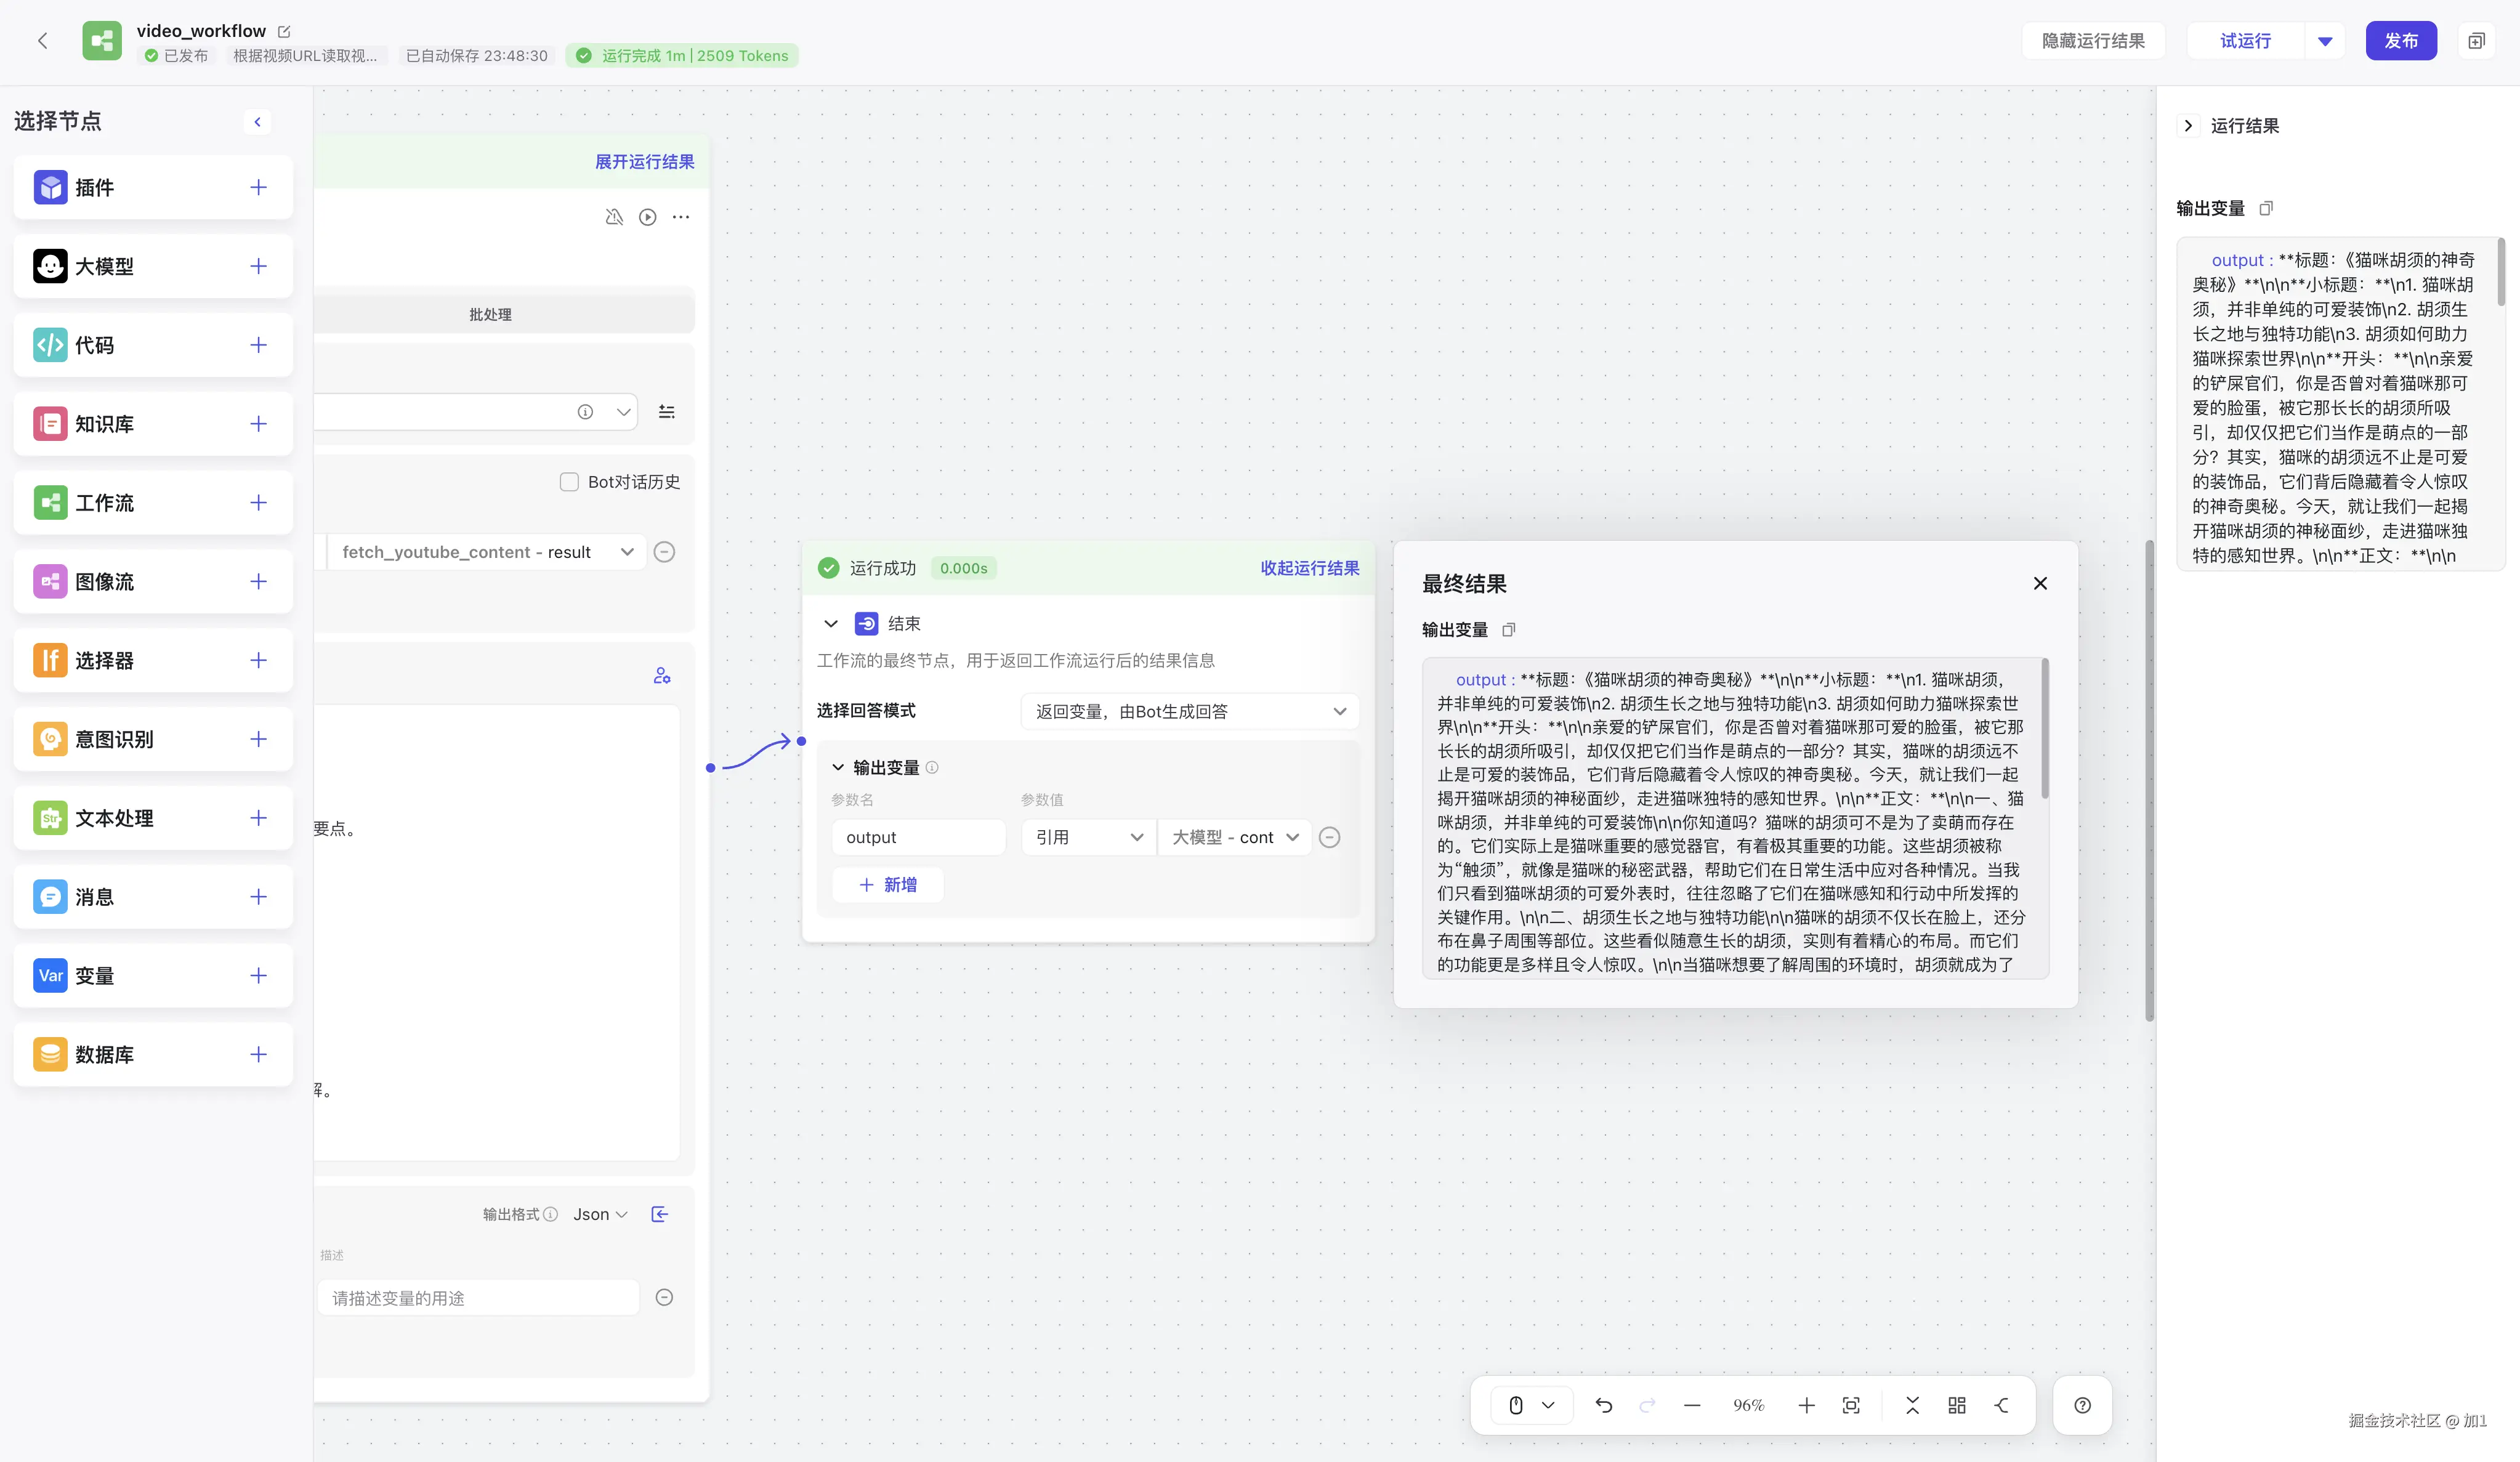Collapse the 选择节点 sidebar panel
This screenshot has height=1462, width=2520.
[x=257, y=122]
